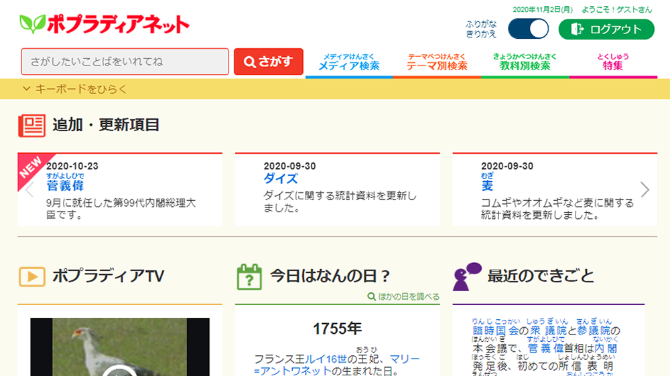
Task: Open the 参議院 link
Action: coord(594,331)
